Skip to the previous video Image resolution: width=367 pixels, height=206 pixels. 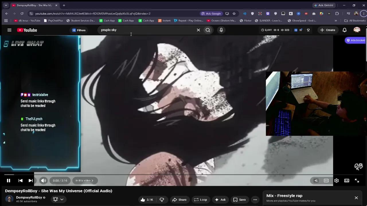[x=20, y=181]
